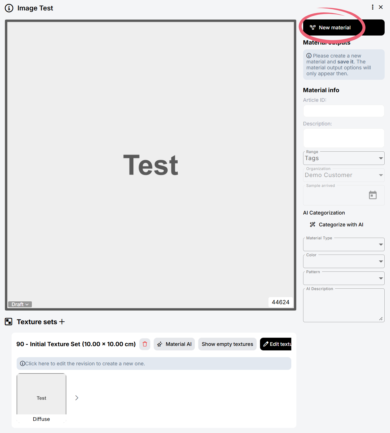The height and width of the screenshot is (433, 390).
Task: Delete the Initial Texture Set via trash icon
Action: pos(145,344)
